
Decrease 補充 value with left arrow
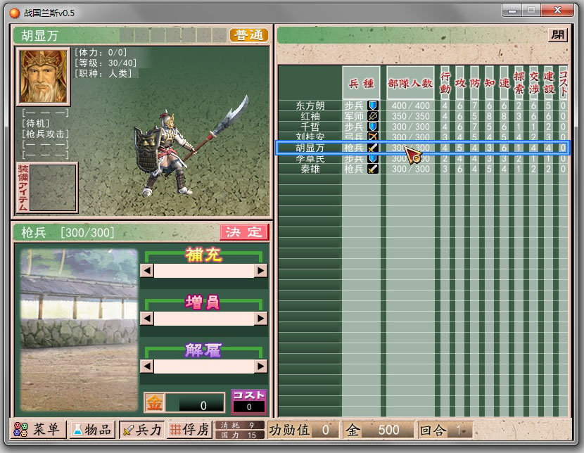click(147, 271)
